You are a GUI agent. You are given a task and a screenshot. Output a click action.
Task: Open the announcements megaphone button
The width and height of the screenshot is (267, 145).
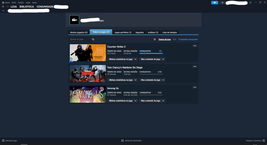pyautogui.click(x=215, y=3)
